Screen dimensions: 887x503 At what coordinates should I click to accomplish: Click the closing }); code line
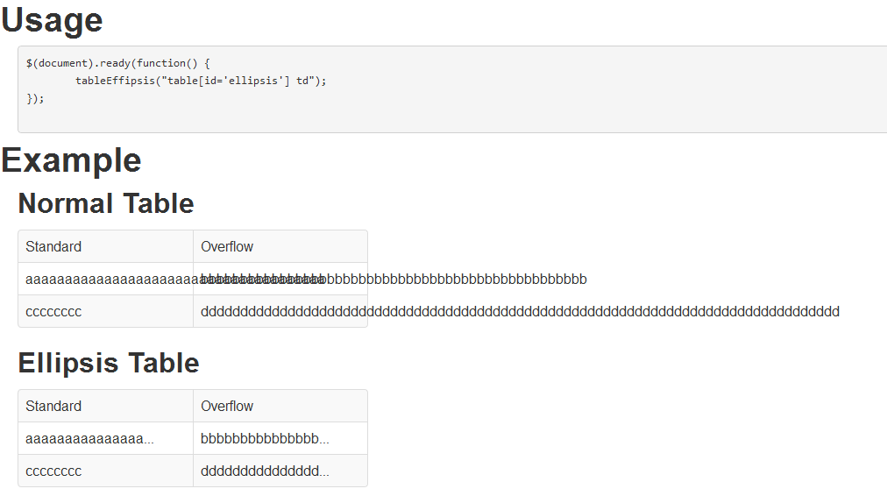35,98
